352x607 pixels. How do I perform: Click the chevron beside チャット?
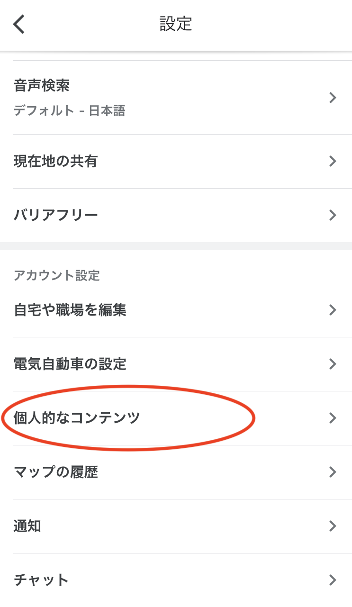tap(333, 580)
